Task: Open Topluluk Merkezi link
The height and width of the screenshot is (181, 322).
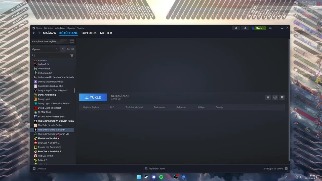Action: 134,107
